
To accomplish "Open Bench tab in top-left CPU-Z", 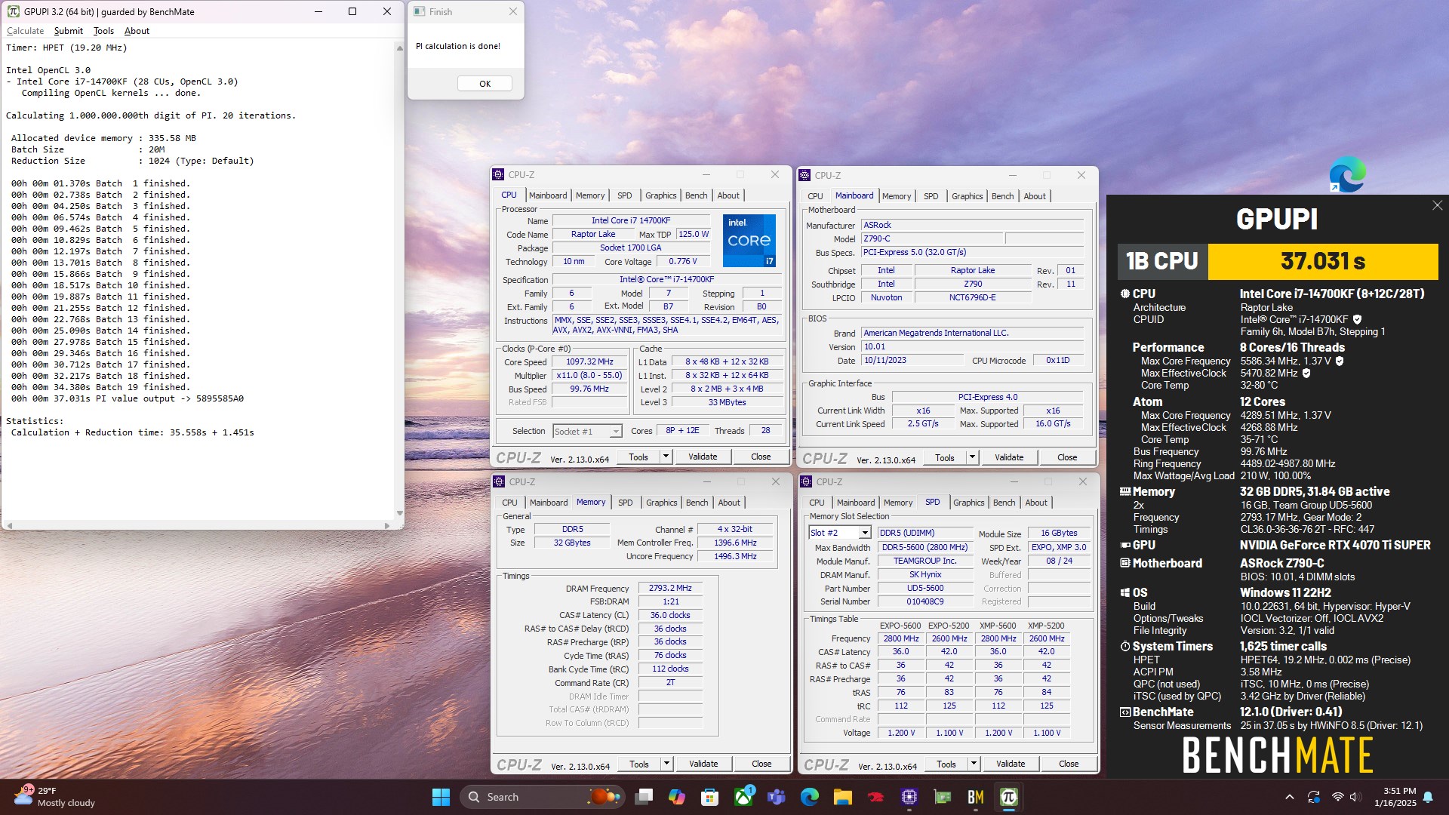I will pyautogui.click(x=697, y=195).
